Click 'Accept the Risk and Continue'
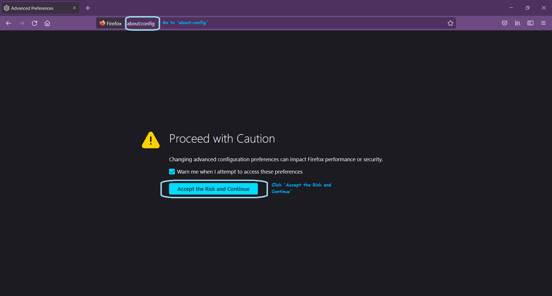The width and height of the screenshot is (552, 296). (x=213, y=189)
